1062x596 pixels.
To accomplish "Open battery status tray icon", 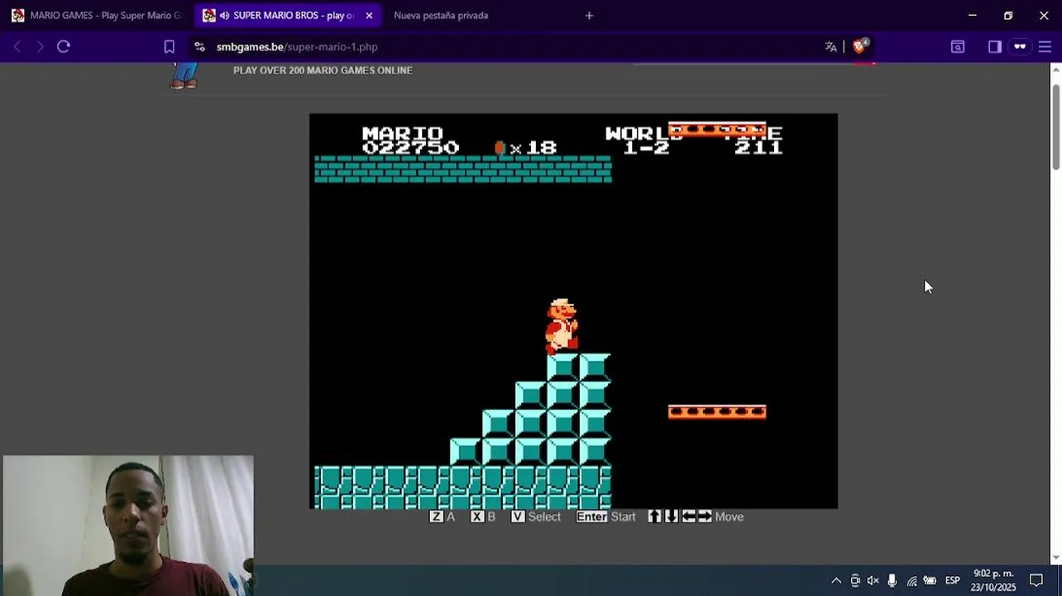I will pyautogui.click(x=930, y=581).
